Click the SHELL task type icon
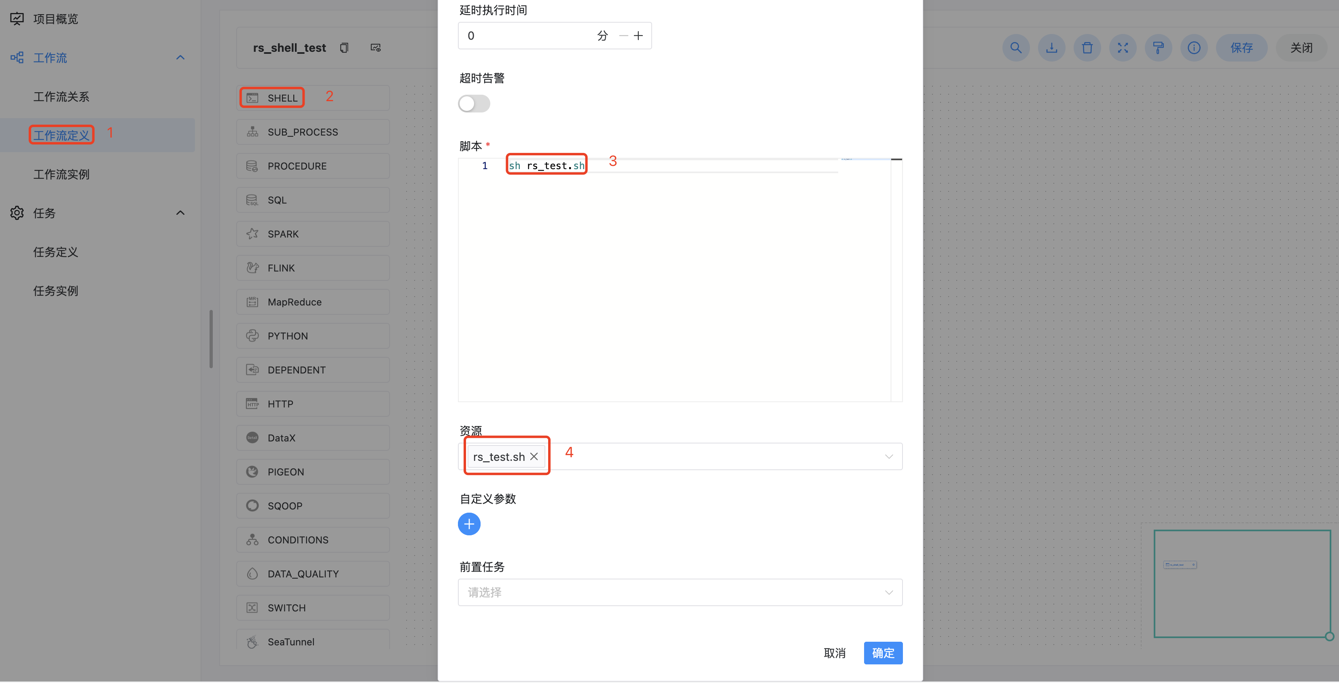 [252, 98]
